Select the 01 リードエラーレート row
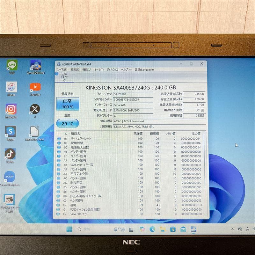Viewport: 255px width, 255px height. tap(130, 139)
